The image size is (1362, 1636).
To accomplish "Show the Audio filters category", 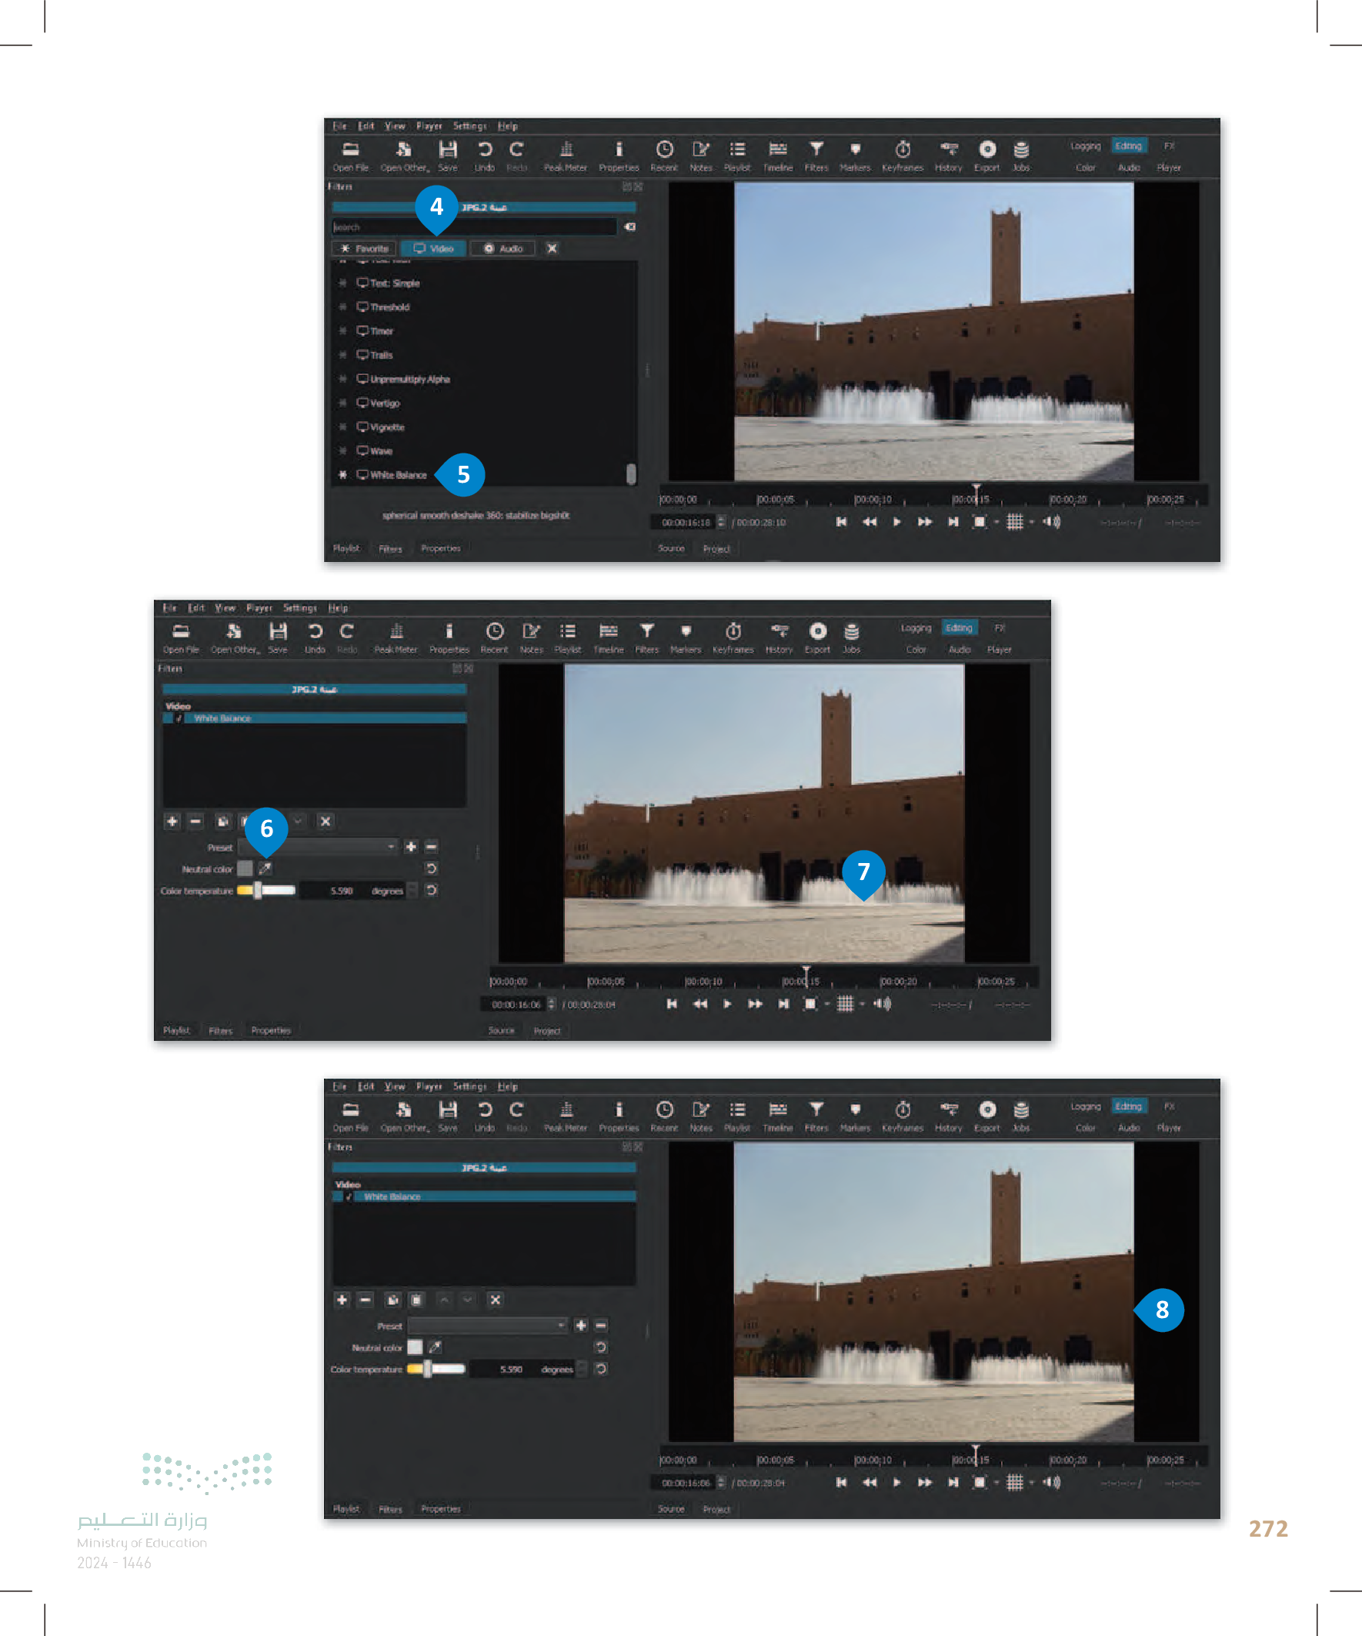I will (502, 249).
